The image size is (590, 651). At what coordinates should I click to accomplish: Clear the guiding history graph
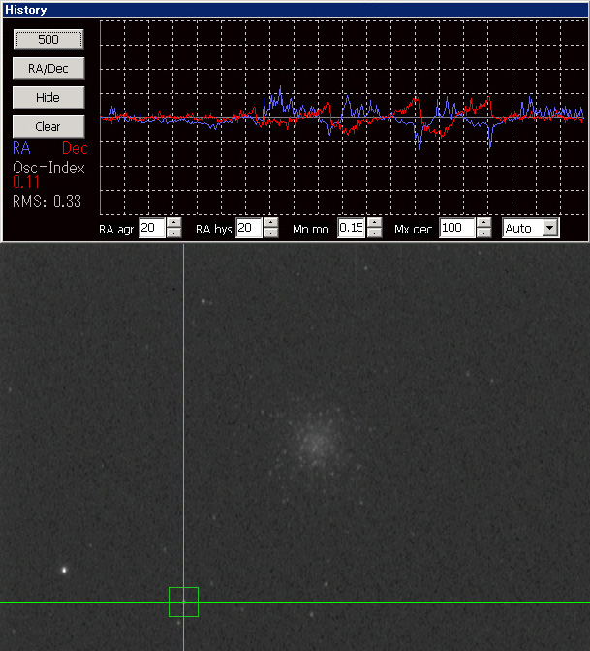[x=48, y=126]
